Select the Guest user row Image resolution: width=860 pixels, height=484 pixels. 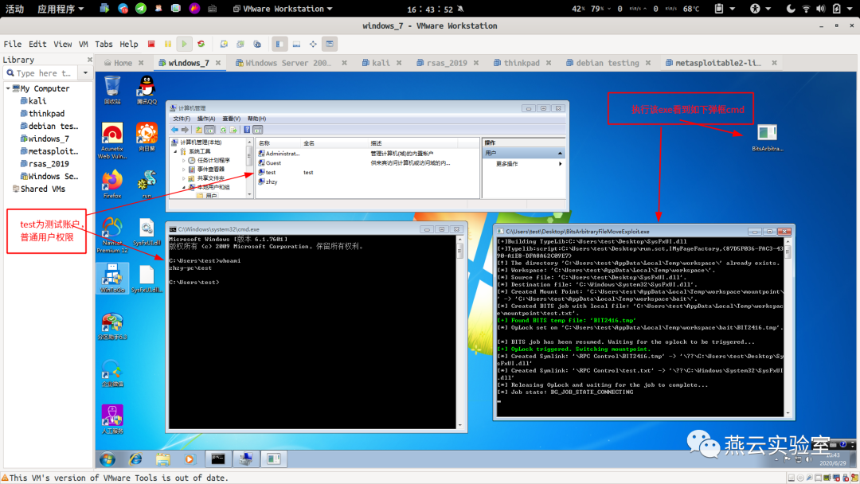coord(366,163)
